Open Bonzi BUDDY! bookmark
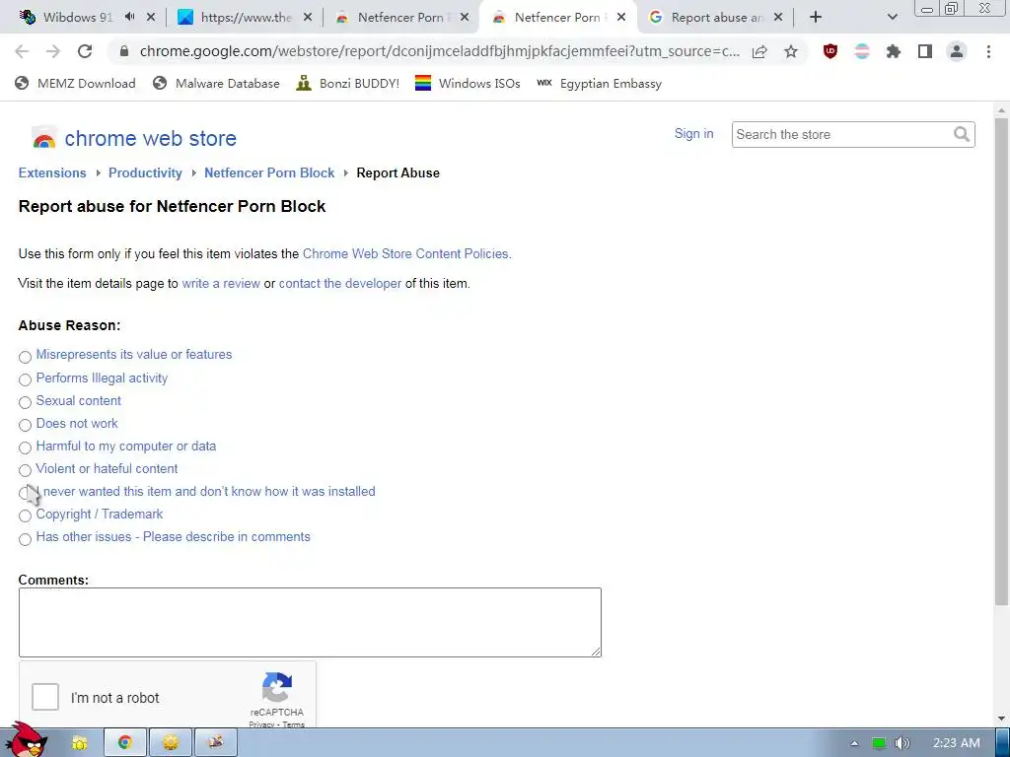The width and height of the screenshot is (1010, 757). tap(348, 83)
